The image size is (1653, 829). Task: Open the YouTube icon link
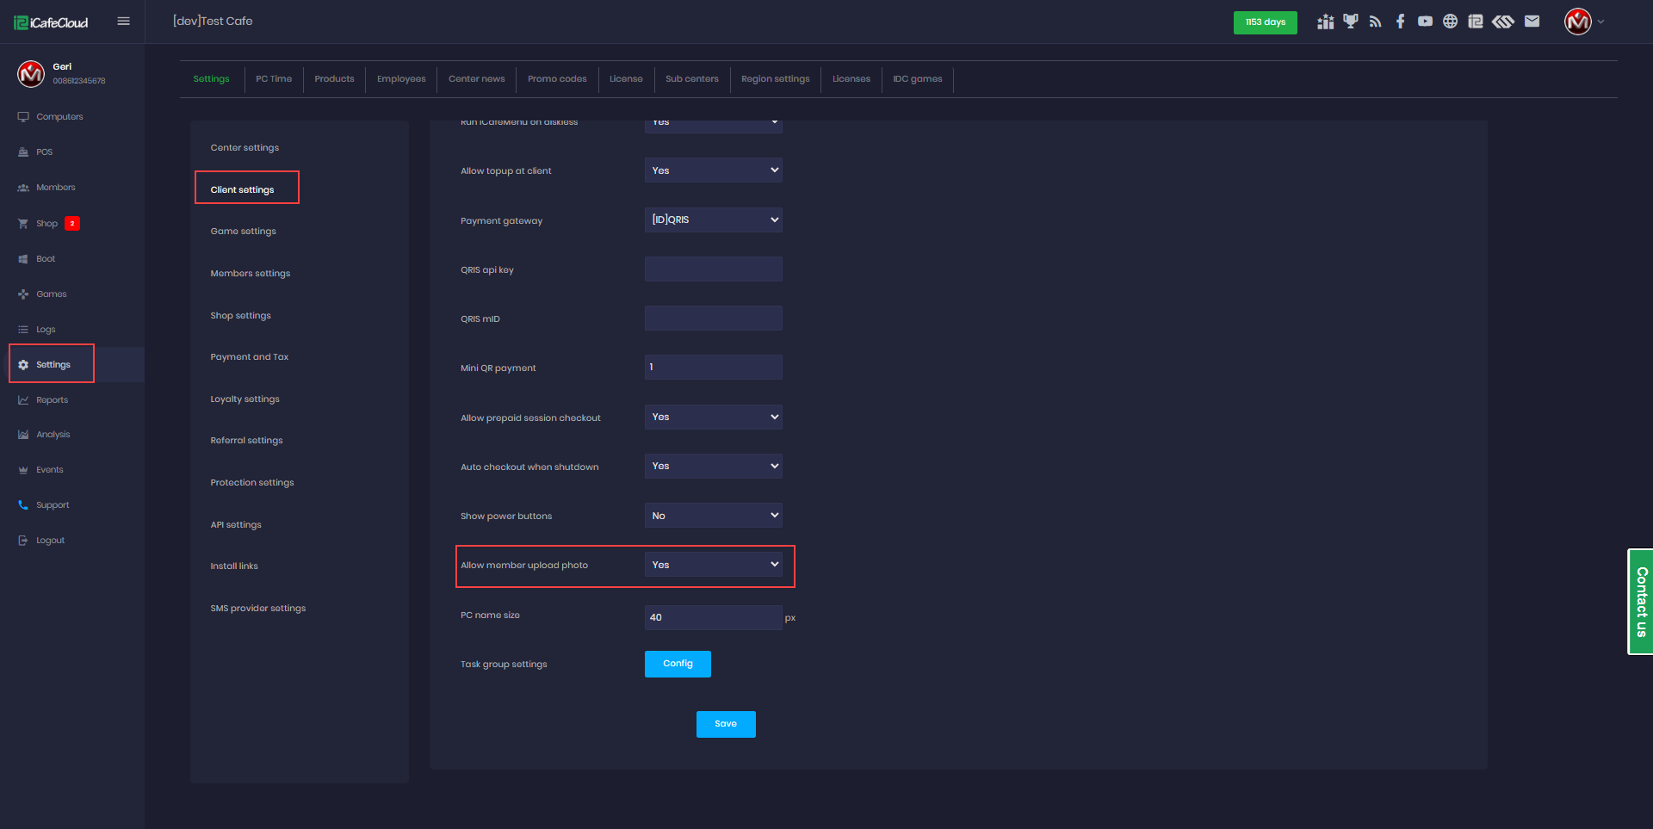(x=1425, y=22)
